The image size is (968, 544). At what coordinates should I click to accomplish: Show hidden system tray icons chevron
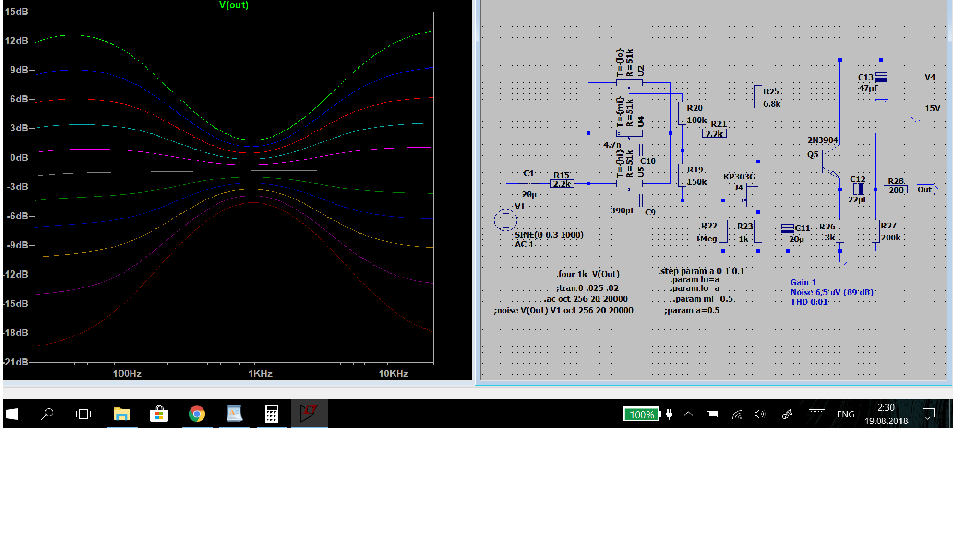click(688, 414)
